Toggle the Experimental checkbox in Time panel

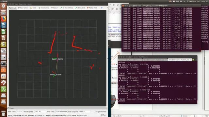click(95, 112)
